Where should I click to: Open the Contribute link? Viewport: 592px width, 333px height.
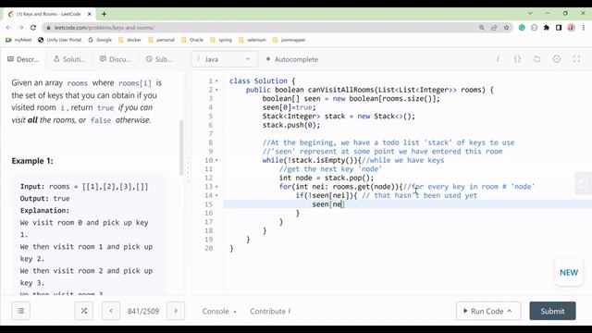click(270, 311)
